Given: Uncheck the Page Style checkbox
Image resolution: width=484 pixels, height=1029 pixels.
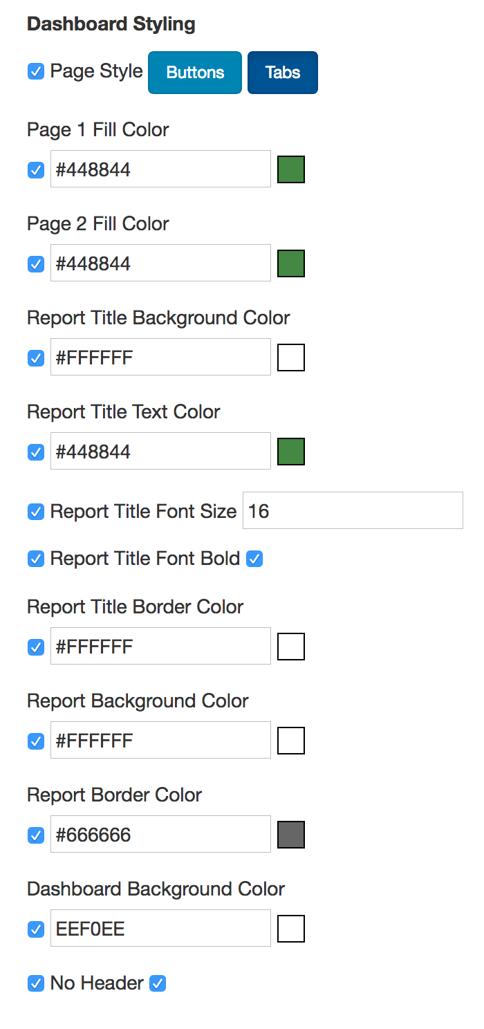Looking at the screenshot, I should 35,71.
